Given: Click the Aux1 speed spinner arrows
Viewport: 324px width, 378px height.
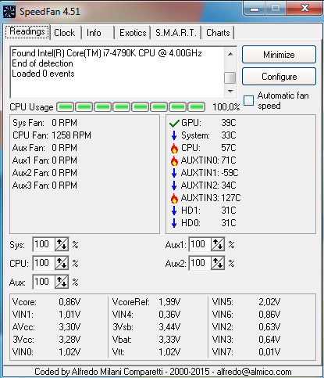Looking at the screenshot, I should click(x=218, y=244).
